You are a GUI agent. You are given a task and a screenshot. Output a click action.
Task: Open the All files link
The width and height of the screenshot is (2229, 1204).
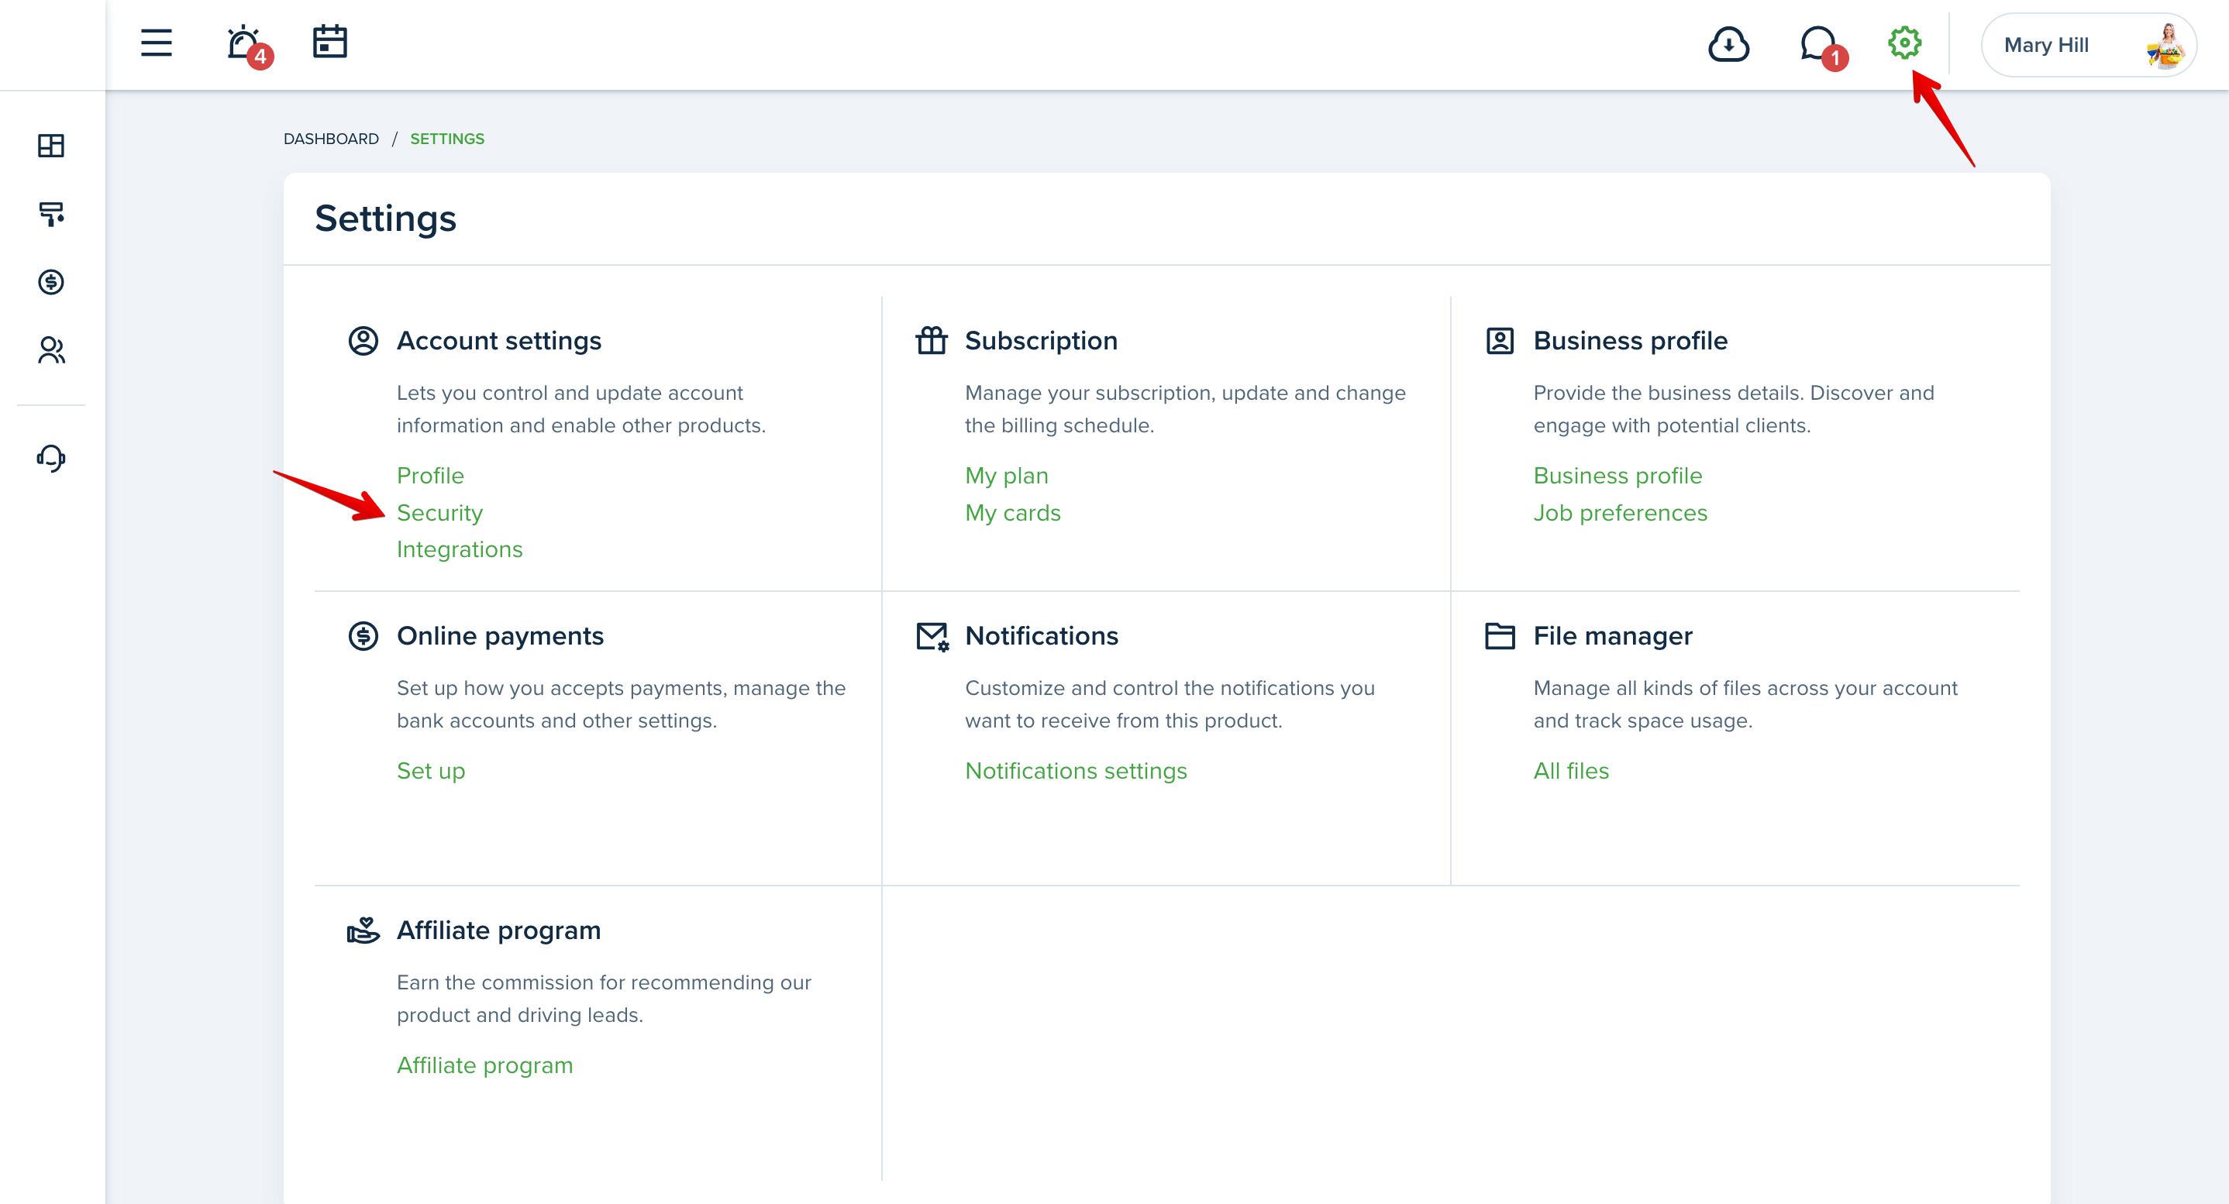[x=1570, y=771]
